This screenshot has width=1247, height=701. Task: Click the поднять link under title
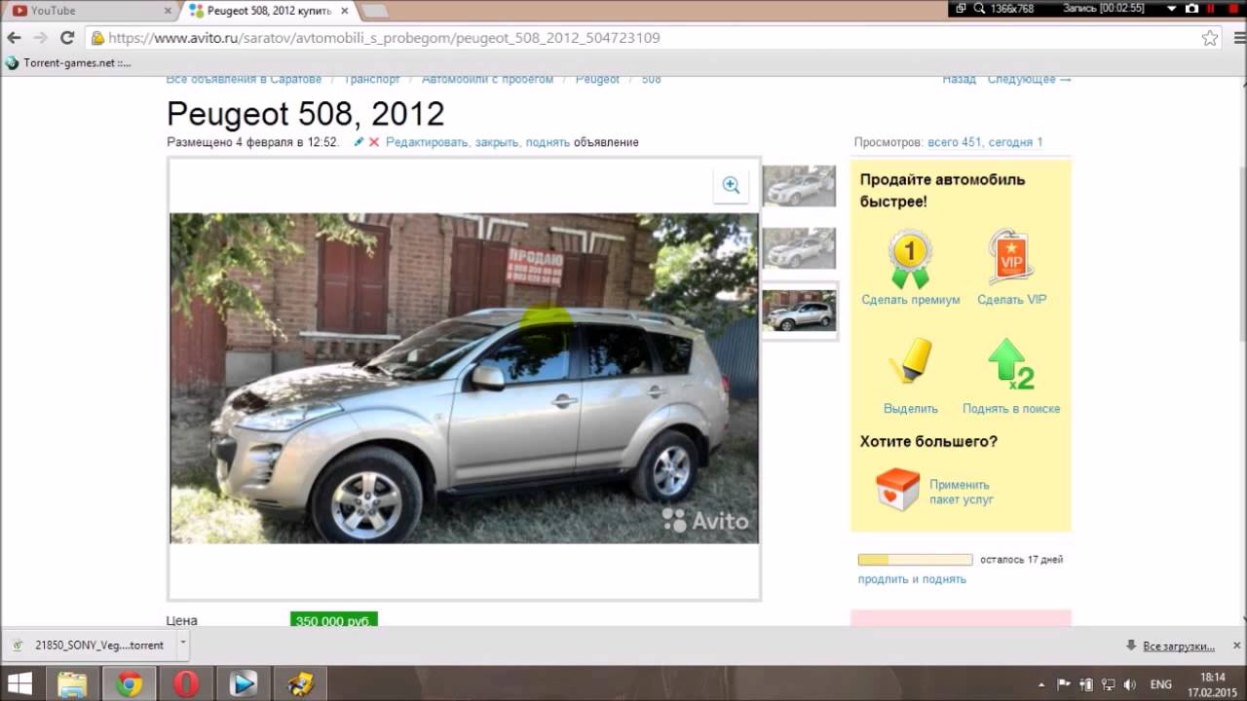(548, 142)
